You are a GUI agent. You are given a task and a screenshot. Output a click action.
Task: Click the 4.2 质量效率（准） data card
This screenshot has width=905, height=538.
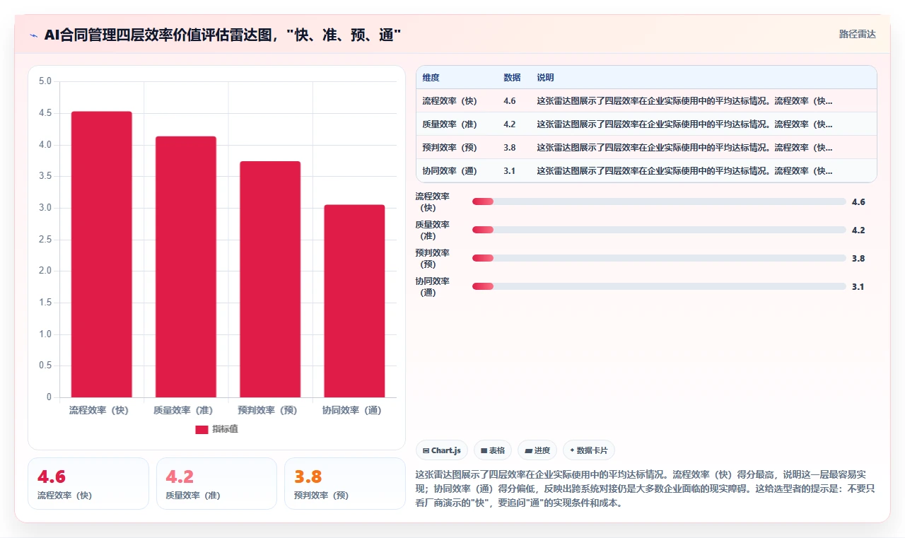[x=216, y=484]
